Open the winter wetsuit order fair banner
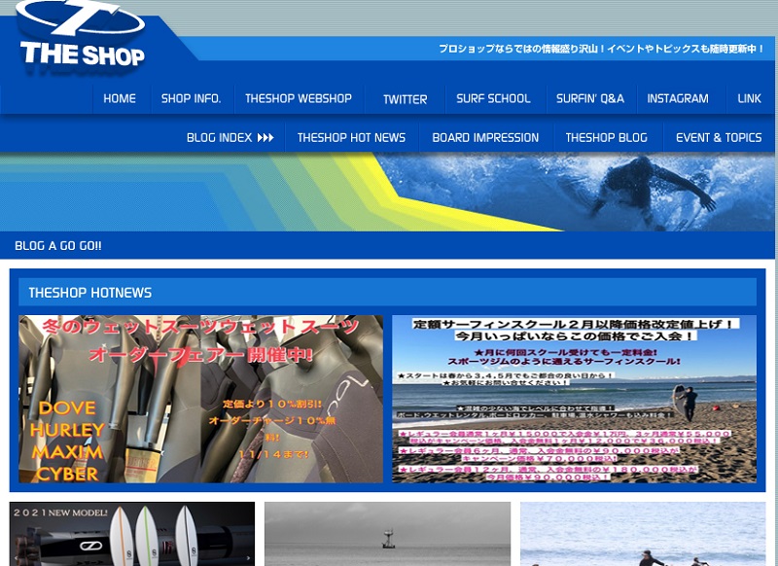The width and height of the screenshot is (778, 566). coord(201,399)
